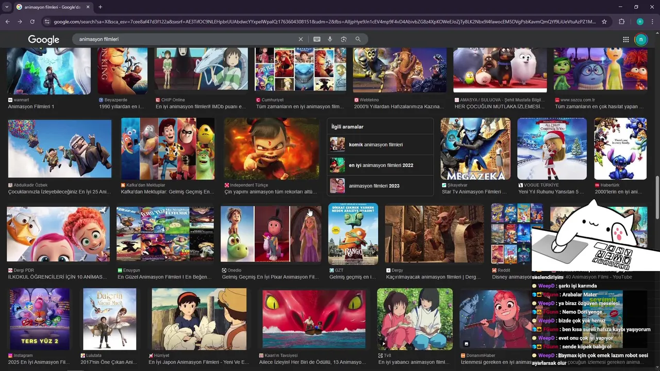This screenshot has width=660, height=371.
Task: Open Onedio Pixar Animasyon result title
Action: (270, 277)
